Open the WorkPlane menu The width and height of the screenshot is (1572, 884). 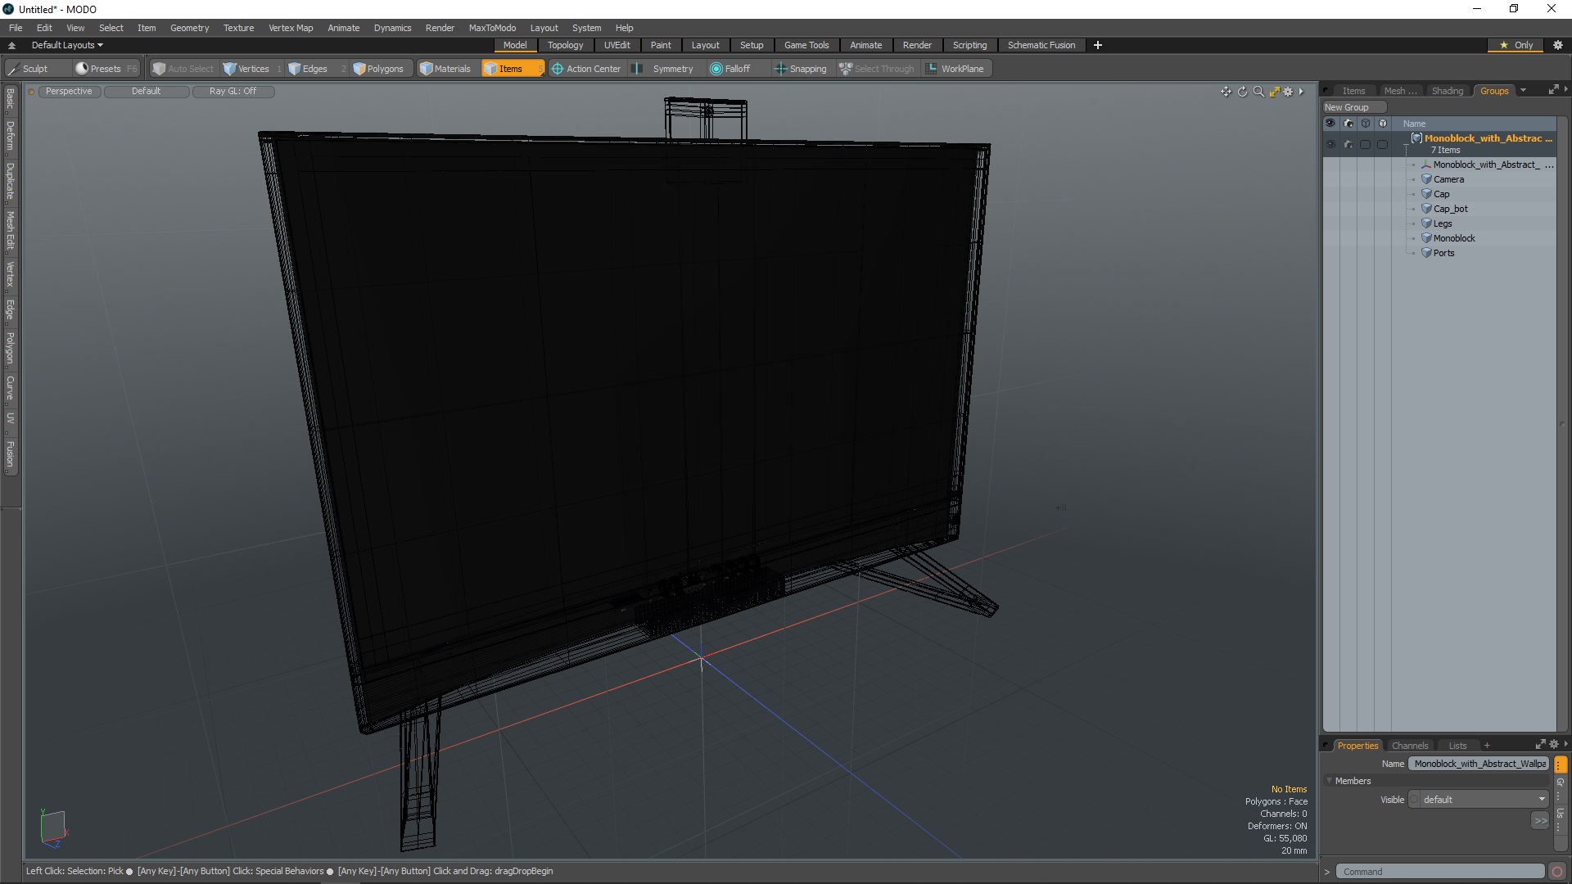955,69
